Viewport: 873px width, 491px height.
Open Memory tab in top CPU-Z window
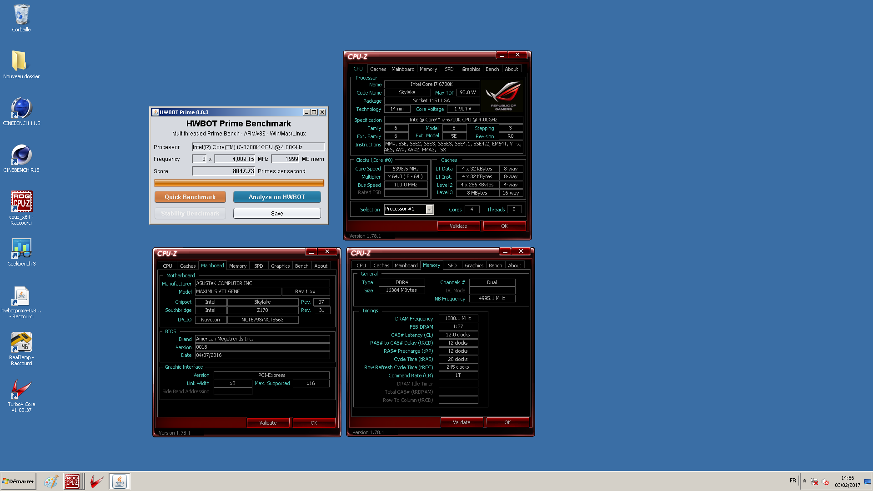(x=428, y=69)
